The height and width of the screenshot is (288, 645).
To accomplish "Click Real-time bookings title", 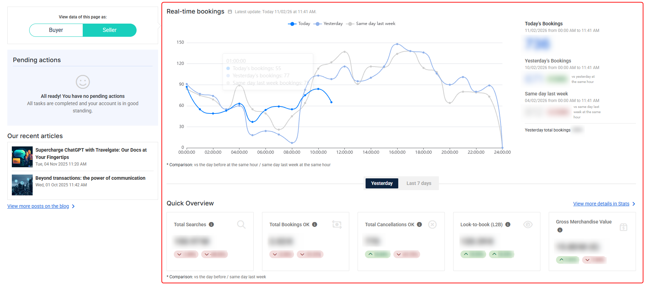I will tap(195, 11).
